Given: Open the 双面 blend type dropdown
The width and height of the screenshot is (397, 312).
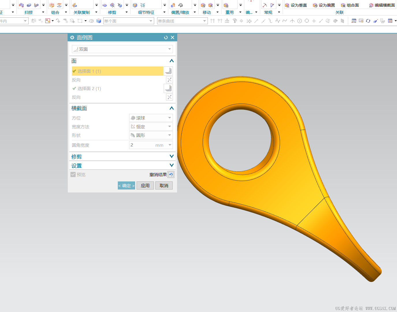Looking at the screenshot, I should pyautogui.click(x=122, y=49).
